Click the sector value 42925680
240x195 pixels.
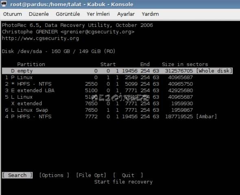coord(181,91)
